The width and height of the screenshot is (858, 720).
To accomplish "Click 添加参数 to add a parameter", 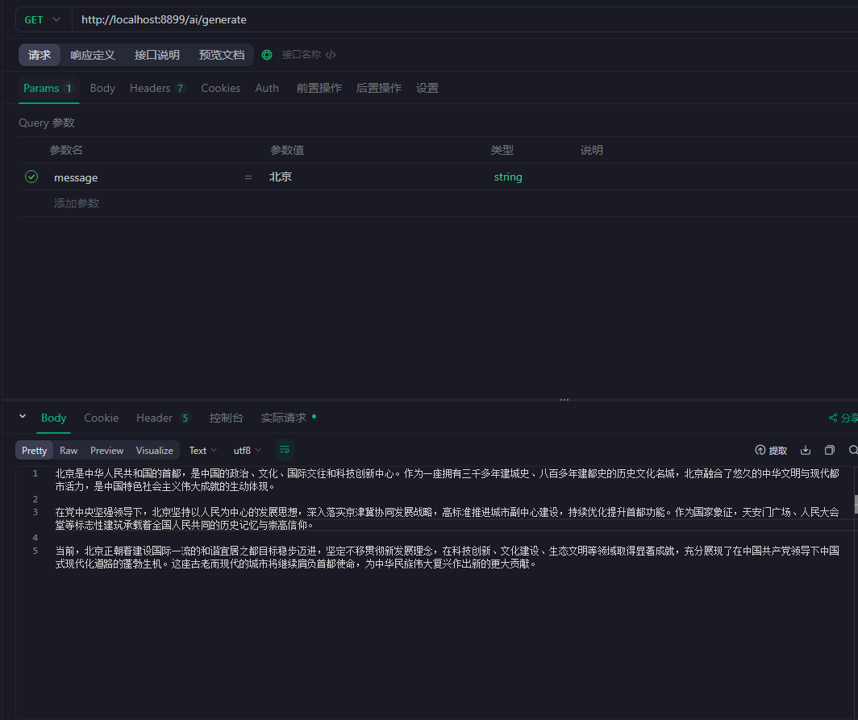I will (x=77, y=203).
